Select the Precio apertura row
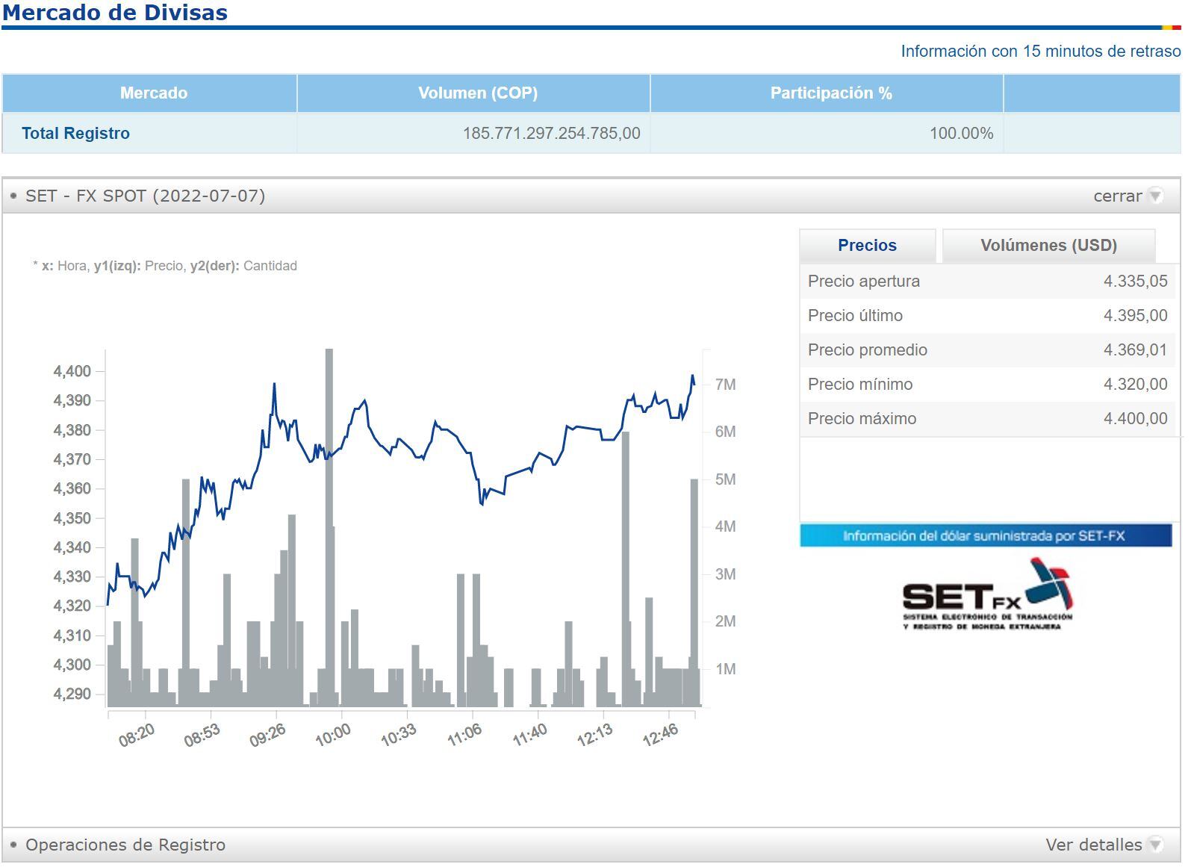This screenshot has width=1191, height=867. 986,282
